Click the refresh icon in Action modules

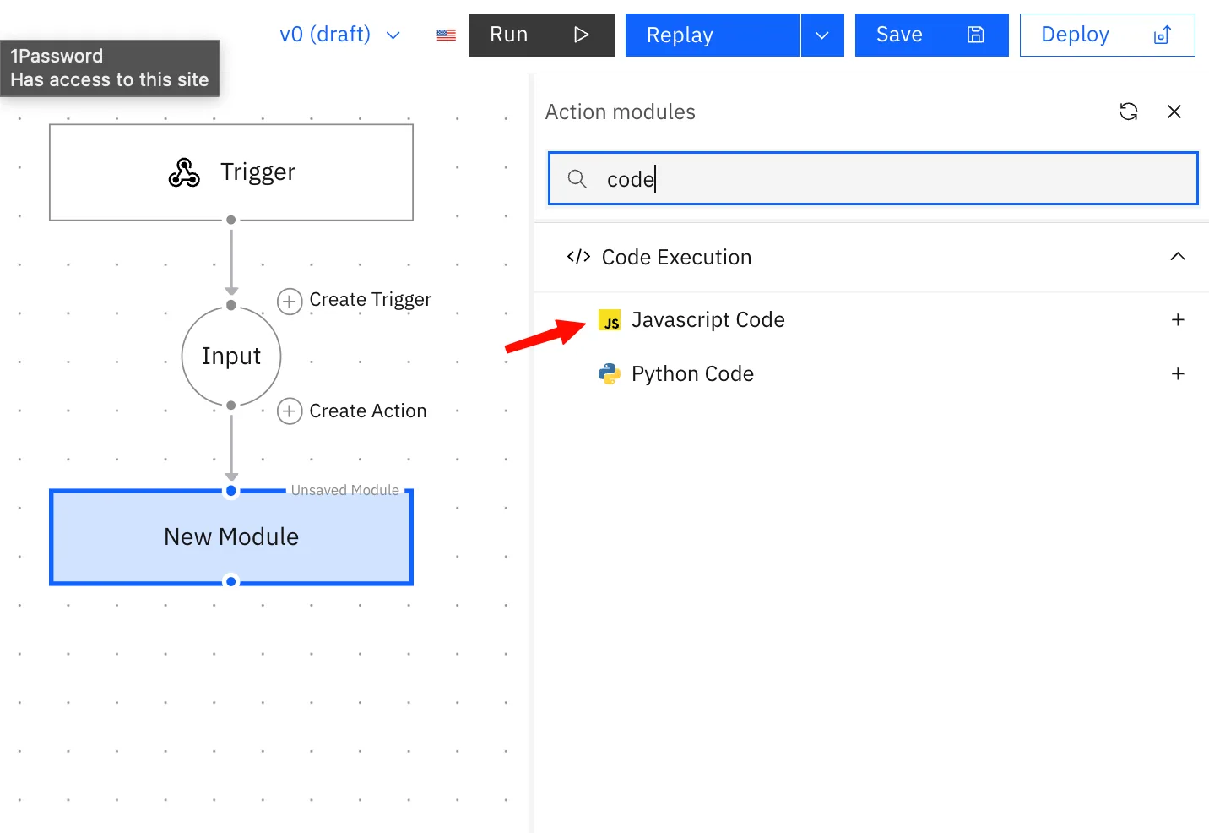[1129, 112]
